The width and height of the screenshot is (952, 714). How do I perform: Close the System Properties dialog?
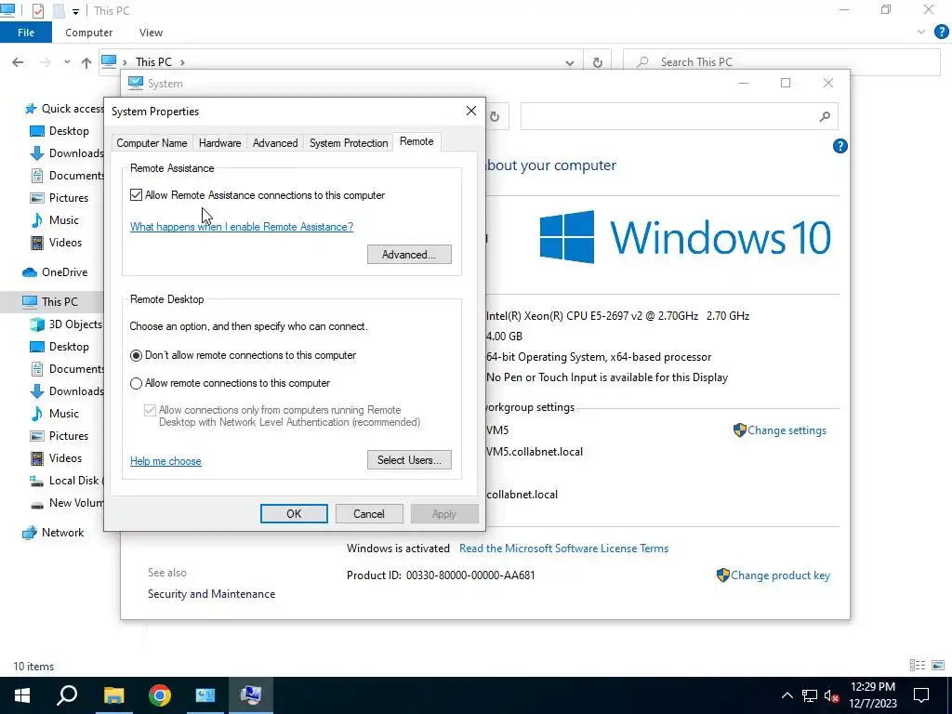point(471,112)
